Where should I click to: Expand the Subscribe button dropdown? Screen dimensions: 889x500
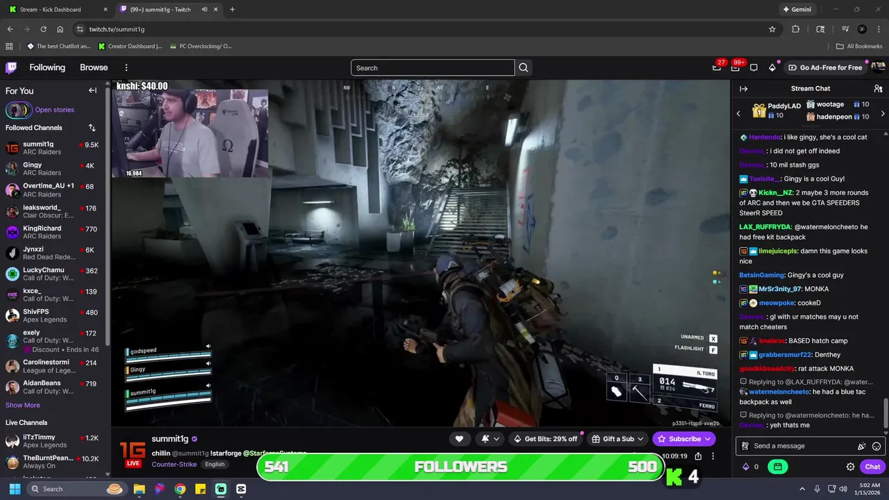[708, 439]
